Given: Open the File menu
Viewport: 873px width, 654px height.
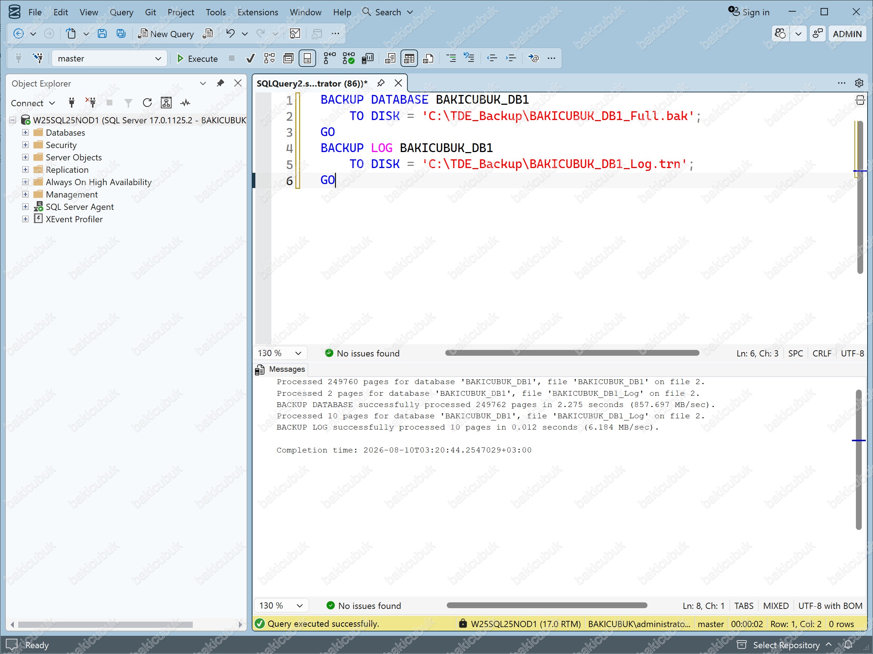Looking at the screenshot, I should coord(35,12).
